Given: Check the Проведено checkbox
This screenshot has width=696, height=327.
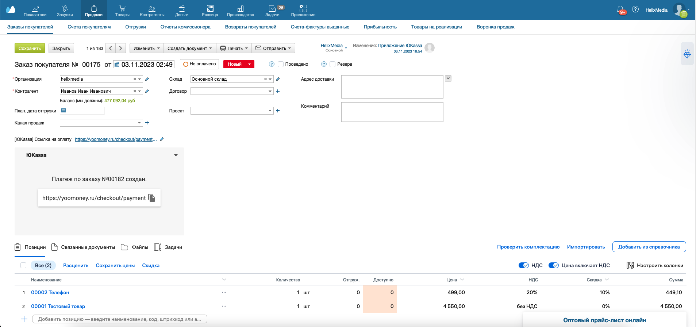Looking at the screenshot, I should (x=281, y=64).
